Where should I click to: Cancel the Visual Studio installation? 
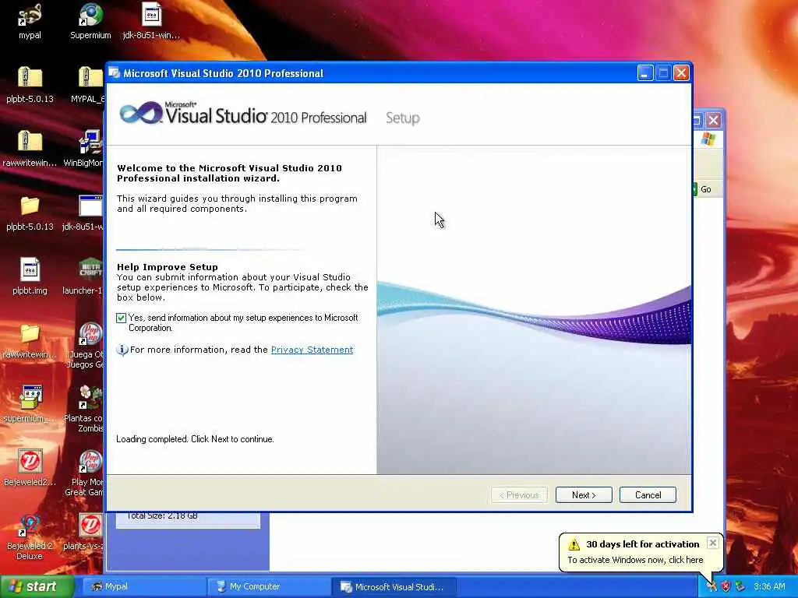pyautogui.click(x=648, y=495)
